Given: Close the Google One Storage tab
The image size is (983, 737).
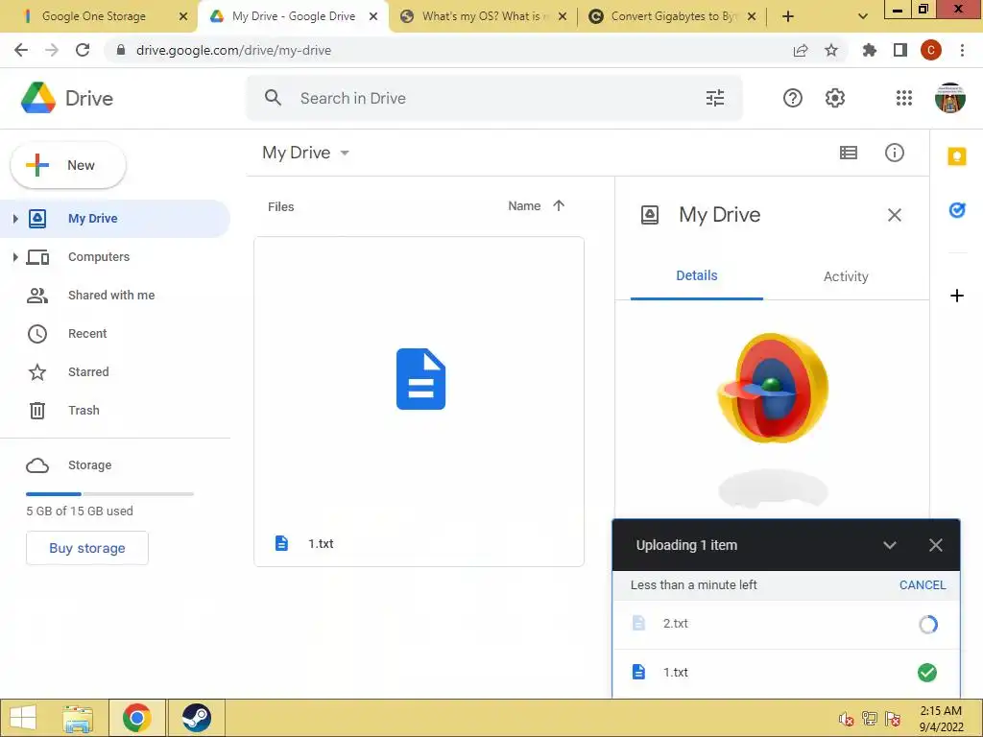Looking at the screenshot, I should click(x=183, y=16).
